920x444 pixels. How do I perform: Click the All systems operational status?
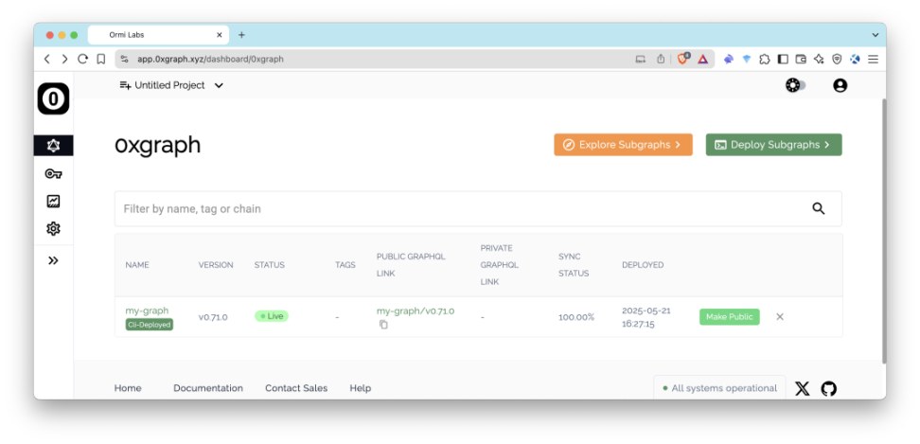click(x=720, y=388)
